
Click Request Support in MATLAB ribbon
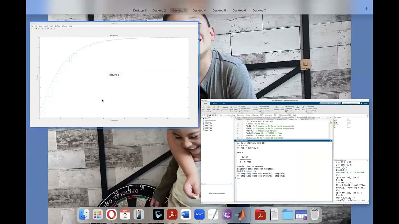(x=312, y=109)
